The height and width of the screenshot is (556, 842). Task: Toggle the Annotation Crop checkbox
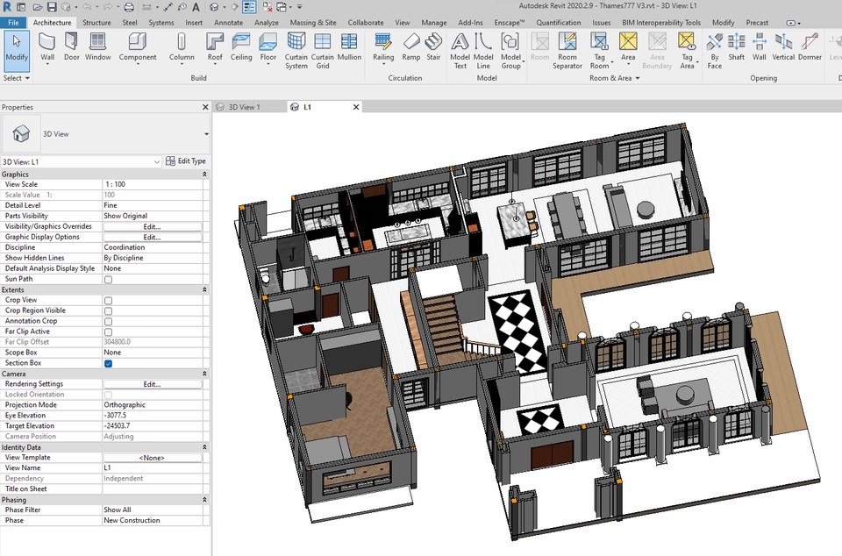pyautogui.click(x=108, y=322)
